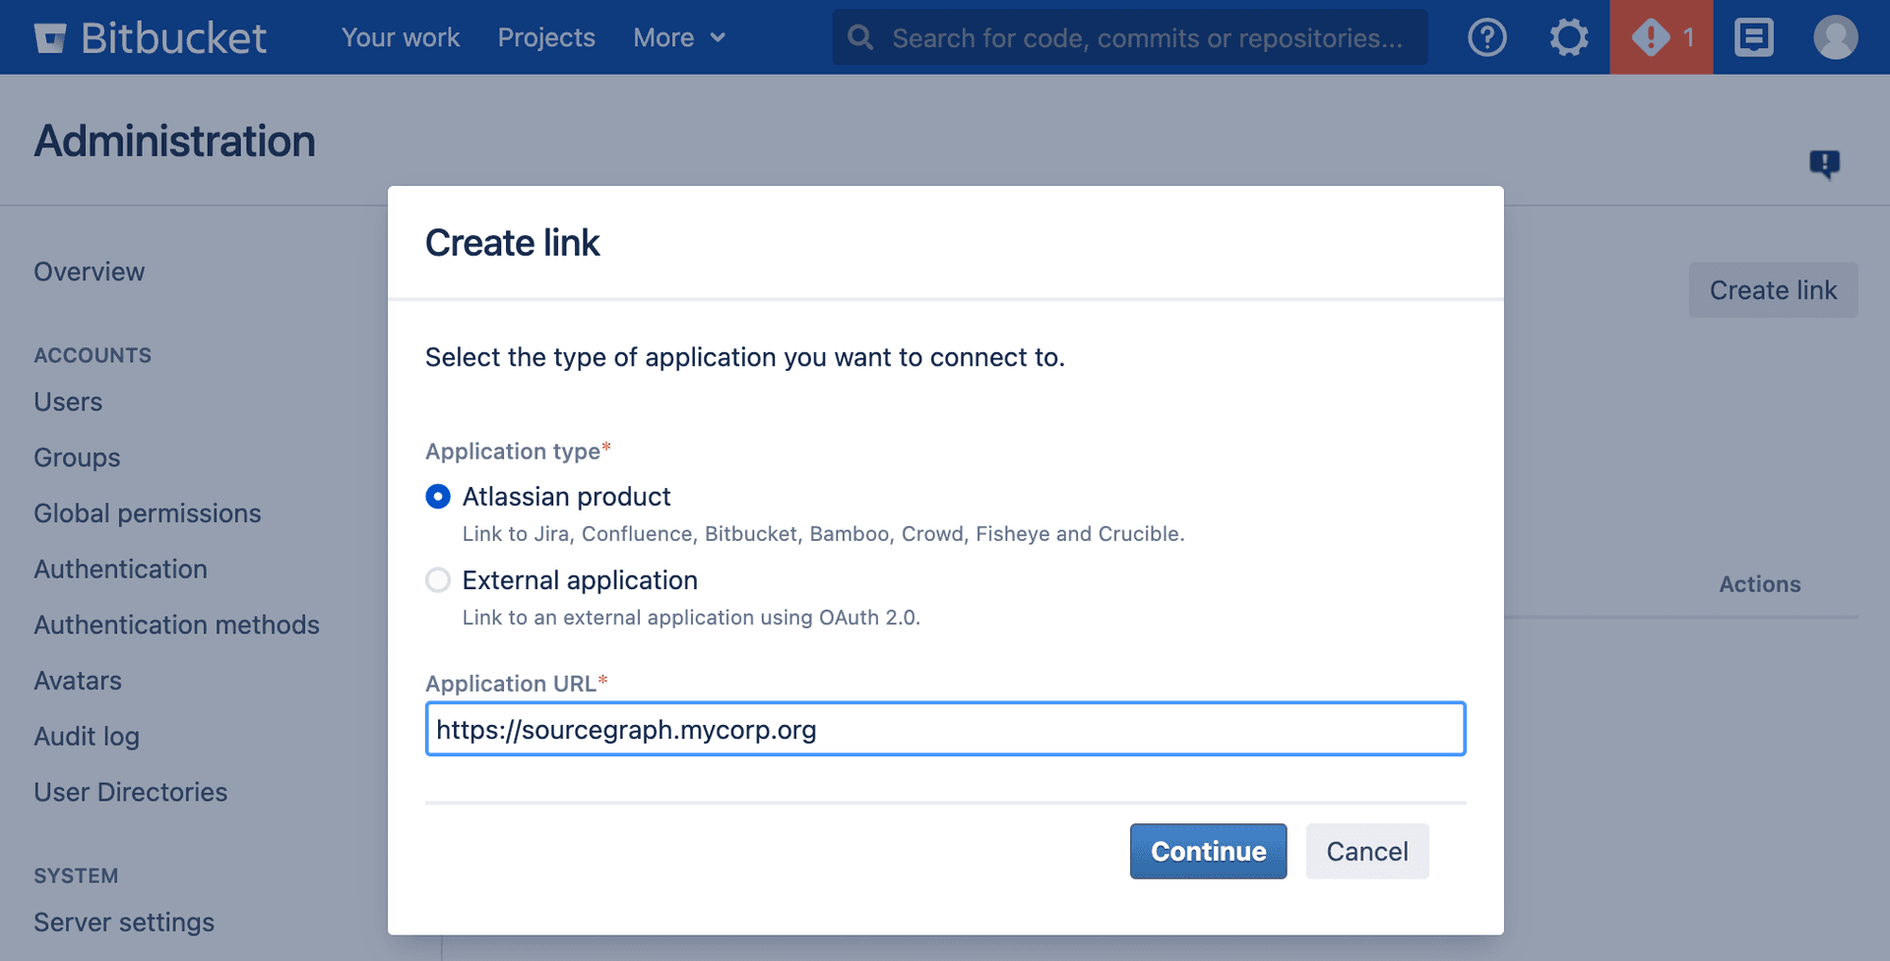Click the Bitbucket wordmark text

[x=174, y=37]
